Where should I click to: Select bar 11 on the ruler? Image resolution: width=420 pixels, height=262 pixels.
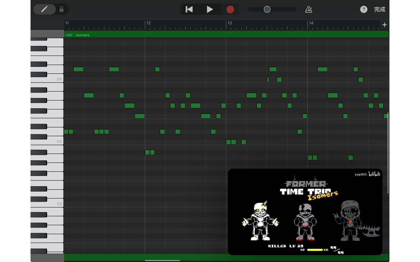tap(67, 23)
